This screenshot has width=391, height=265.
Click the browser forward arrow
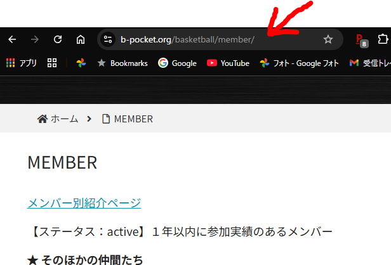pyautogui.click(x=35, y=39)
